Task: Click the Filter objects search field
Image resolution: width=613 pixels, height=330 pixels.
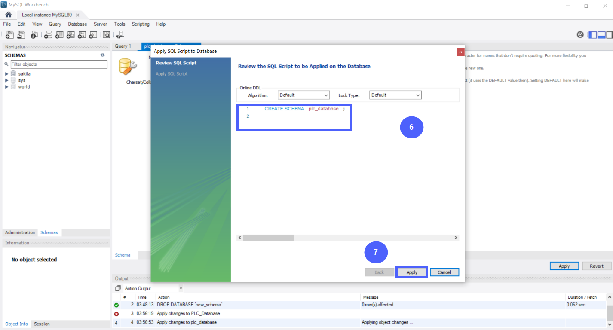Action: 59,64
